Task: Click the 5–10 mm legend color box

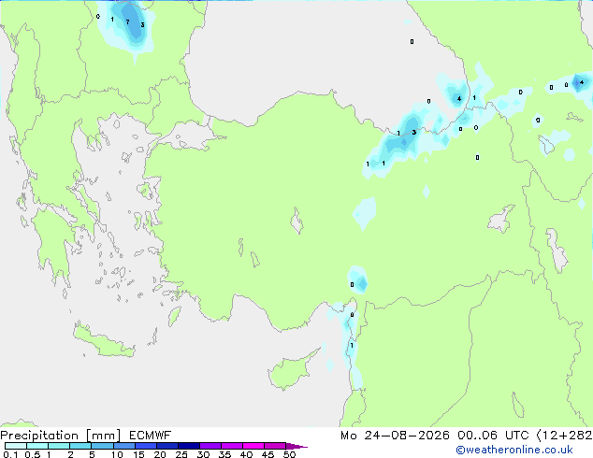Action: pos(102,446)
